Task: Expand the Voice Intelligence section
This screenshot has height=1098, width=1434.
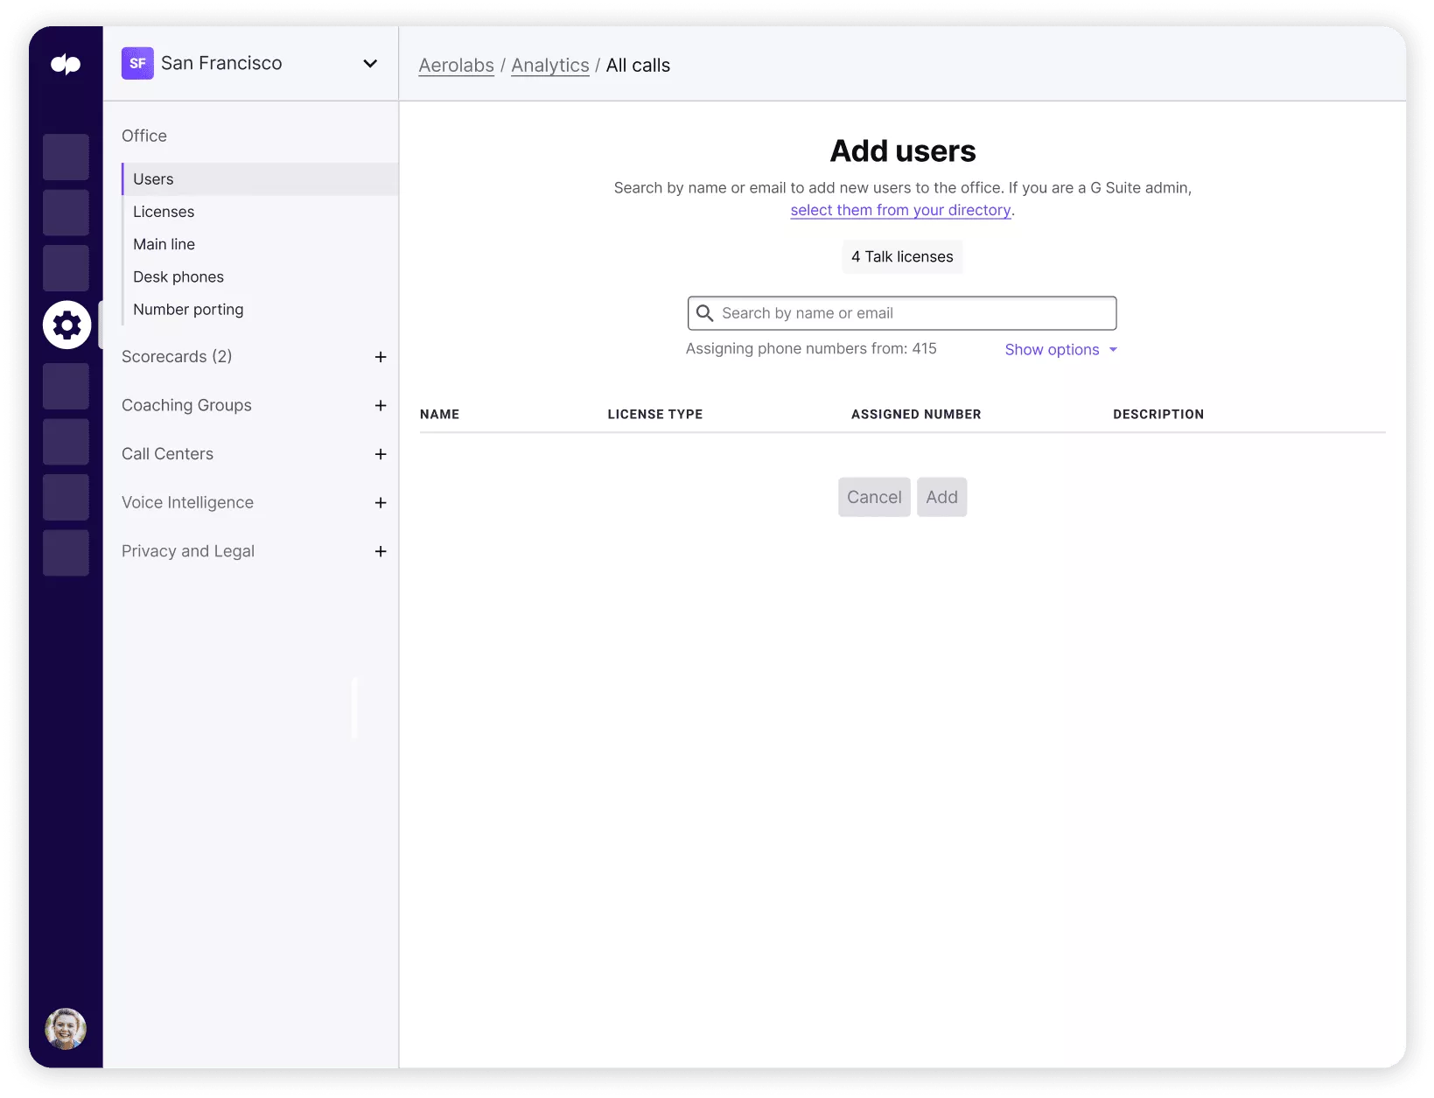Action: 381,502
